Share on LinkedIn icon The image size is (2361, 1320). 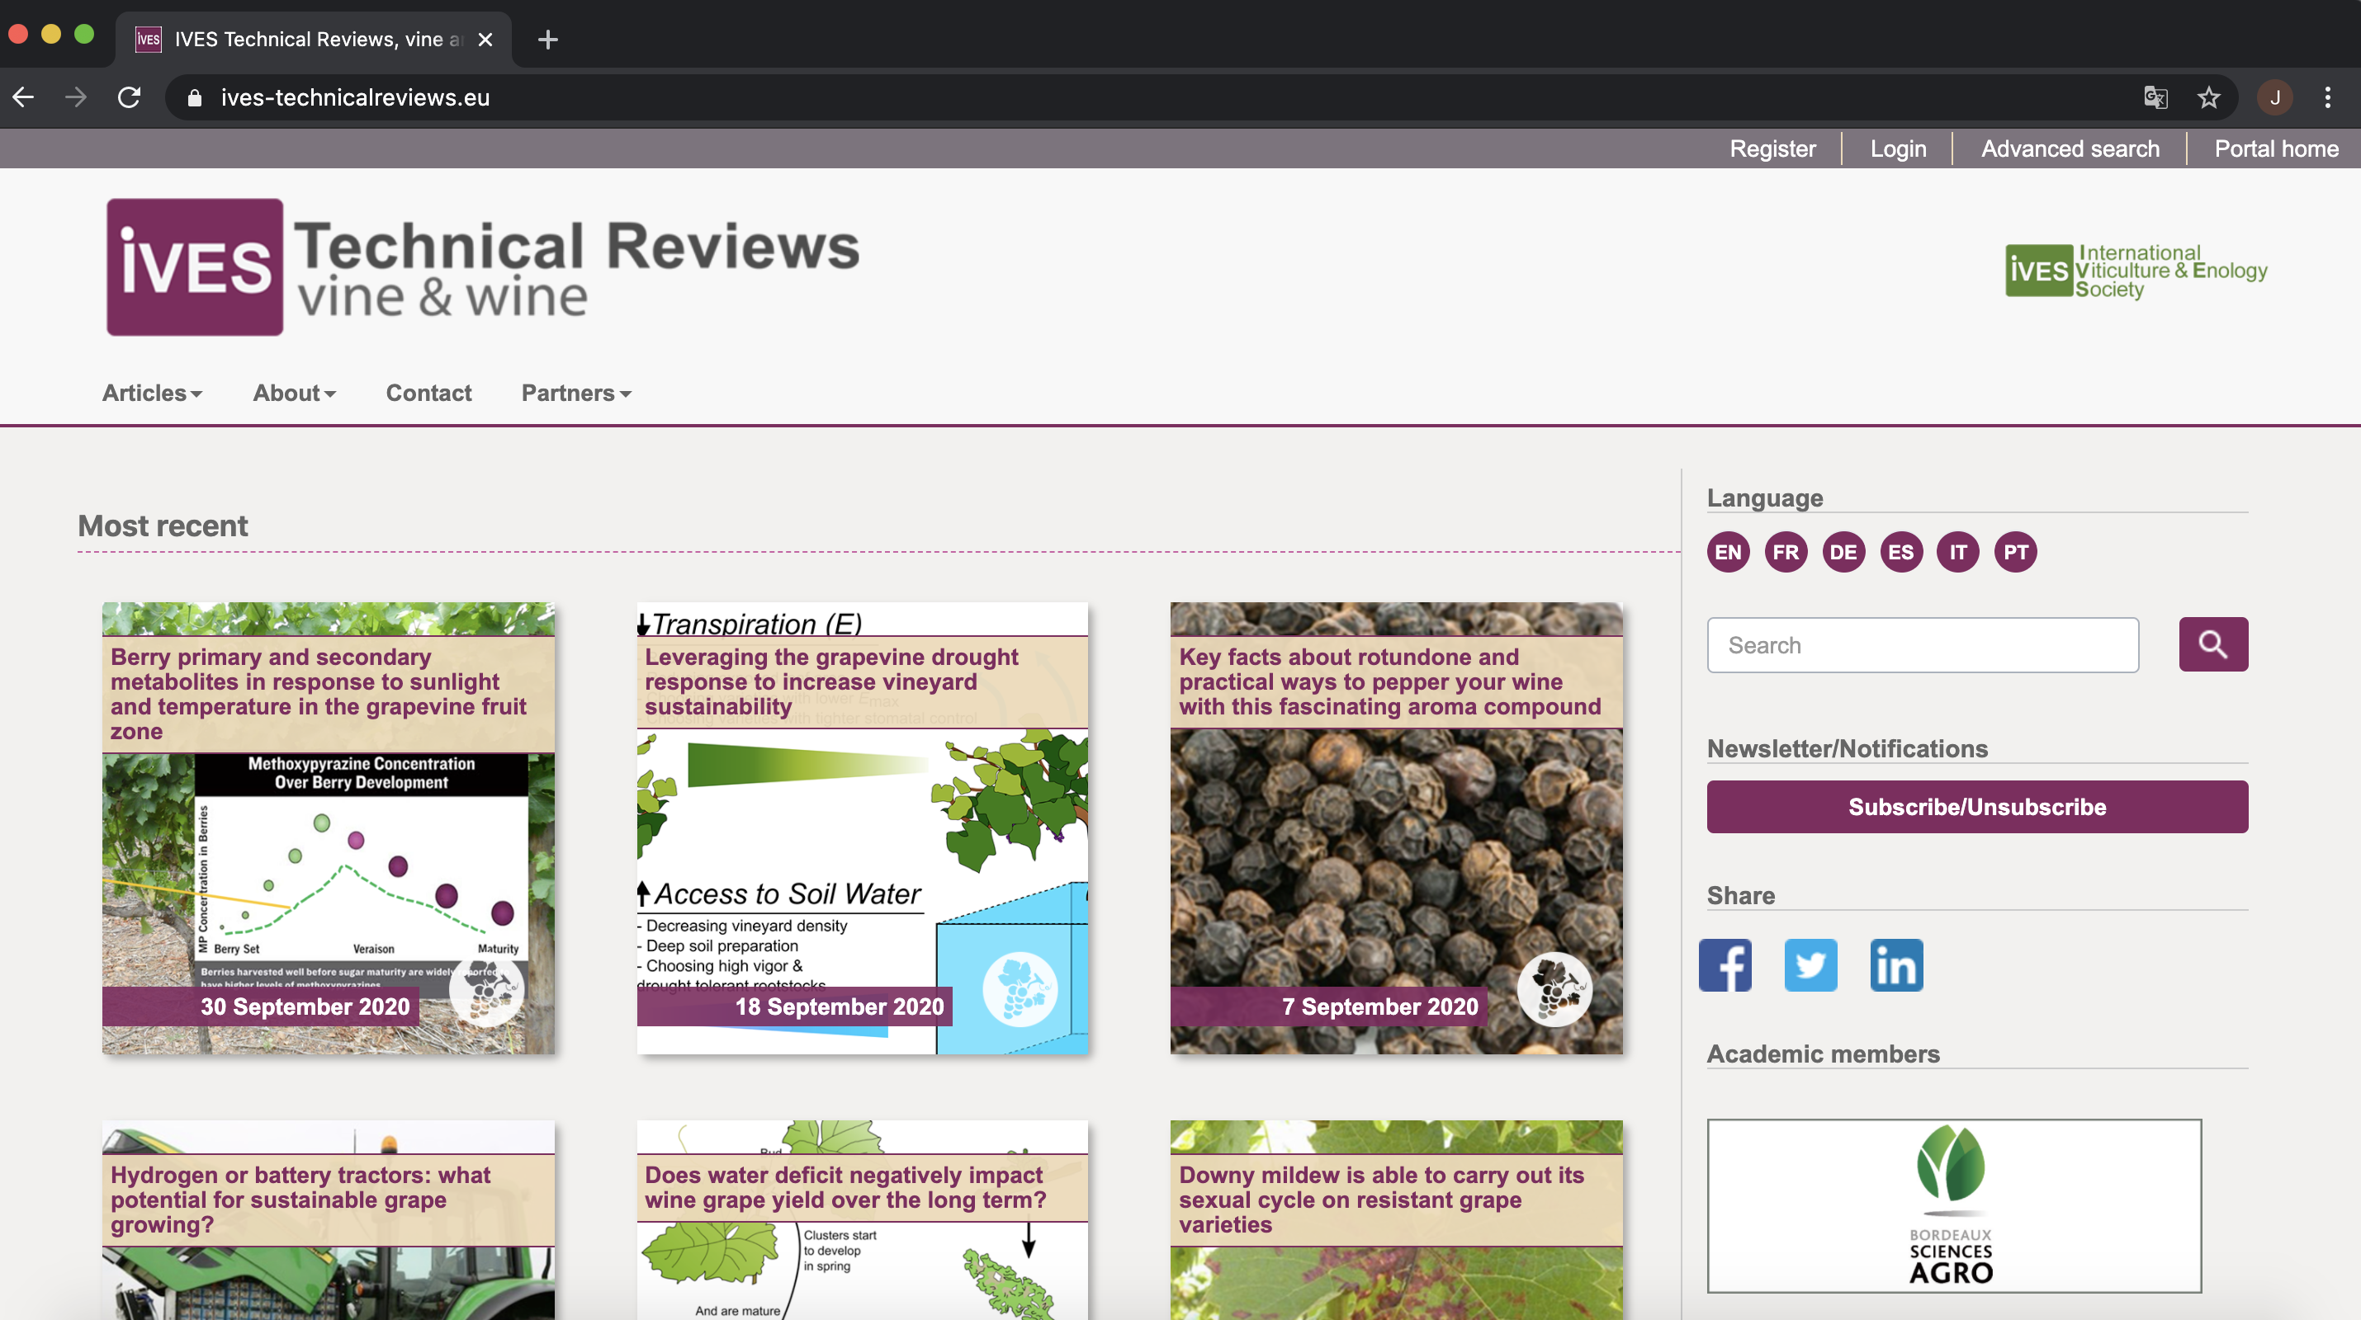1896,964
